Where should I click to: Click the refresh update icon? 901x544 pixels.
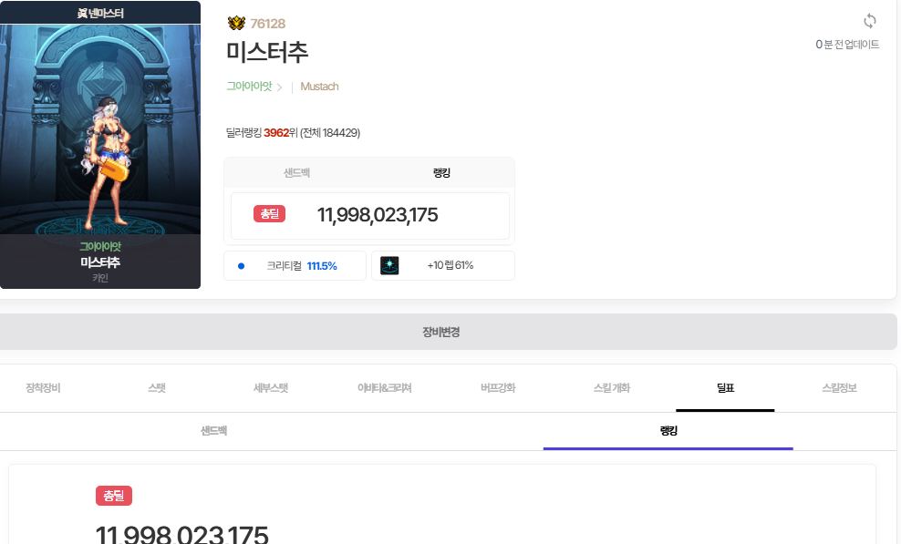tap(869, 21)
